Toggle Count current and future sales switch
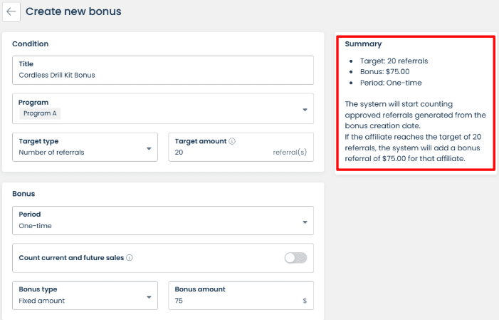 click(x=295, y=258)
